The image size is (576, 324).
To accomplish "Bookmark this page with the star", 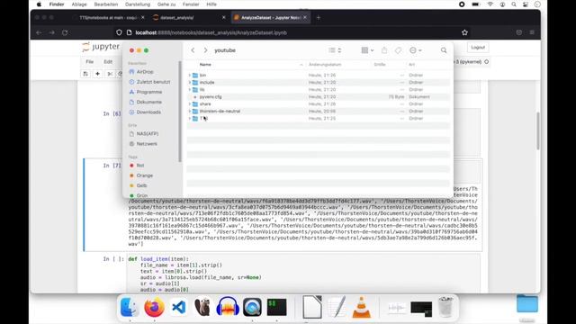I will click(x=464, y=32).
